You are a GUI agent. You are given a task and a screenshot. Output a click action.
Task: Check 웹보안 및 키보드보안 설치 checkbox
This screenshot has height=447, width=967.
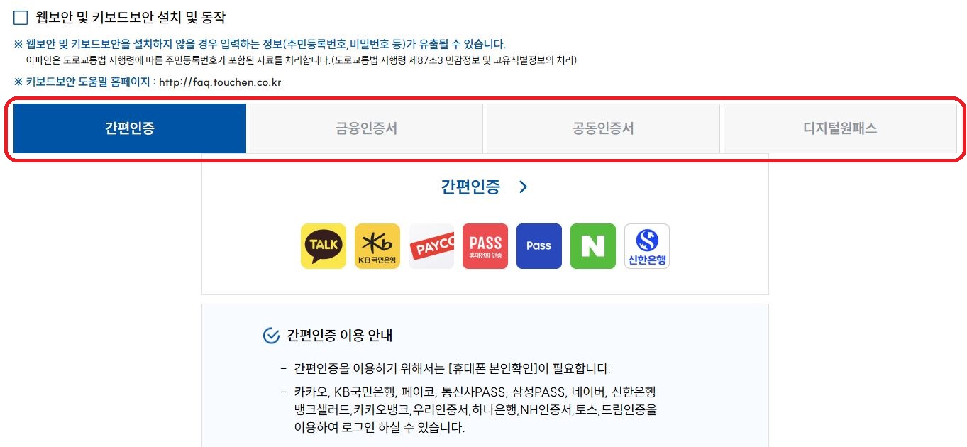21,18
